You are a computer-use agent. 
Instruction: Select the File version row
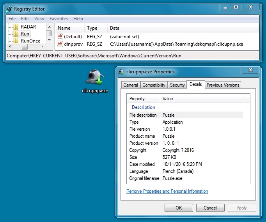coord(186,129)
